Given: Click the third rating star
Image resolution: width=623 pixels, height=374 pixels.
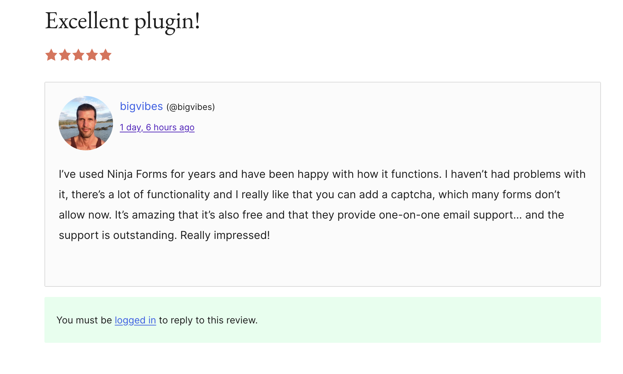Looking at the screenshot, I should pos(78,55).
